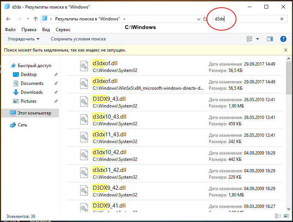This screenshot has width=293, height=222.
Task: Click the pin icon beside Documents
Action: pyautogui.click(x=56, y=83)
